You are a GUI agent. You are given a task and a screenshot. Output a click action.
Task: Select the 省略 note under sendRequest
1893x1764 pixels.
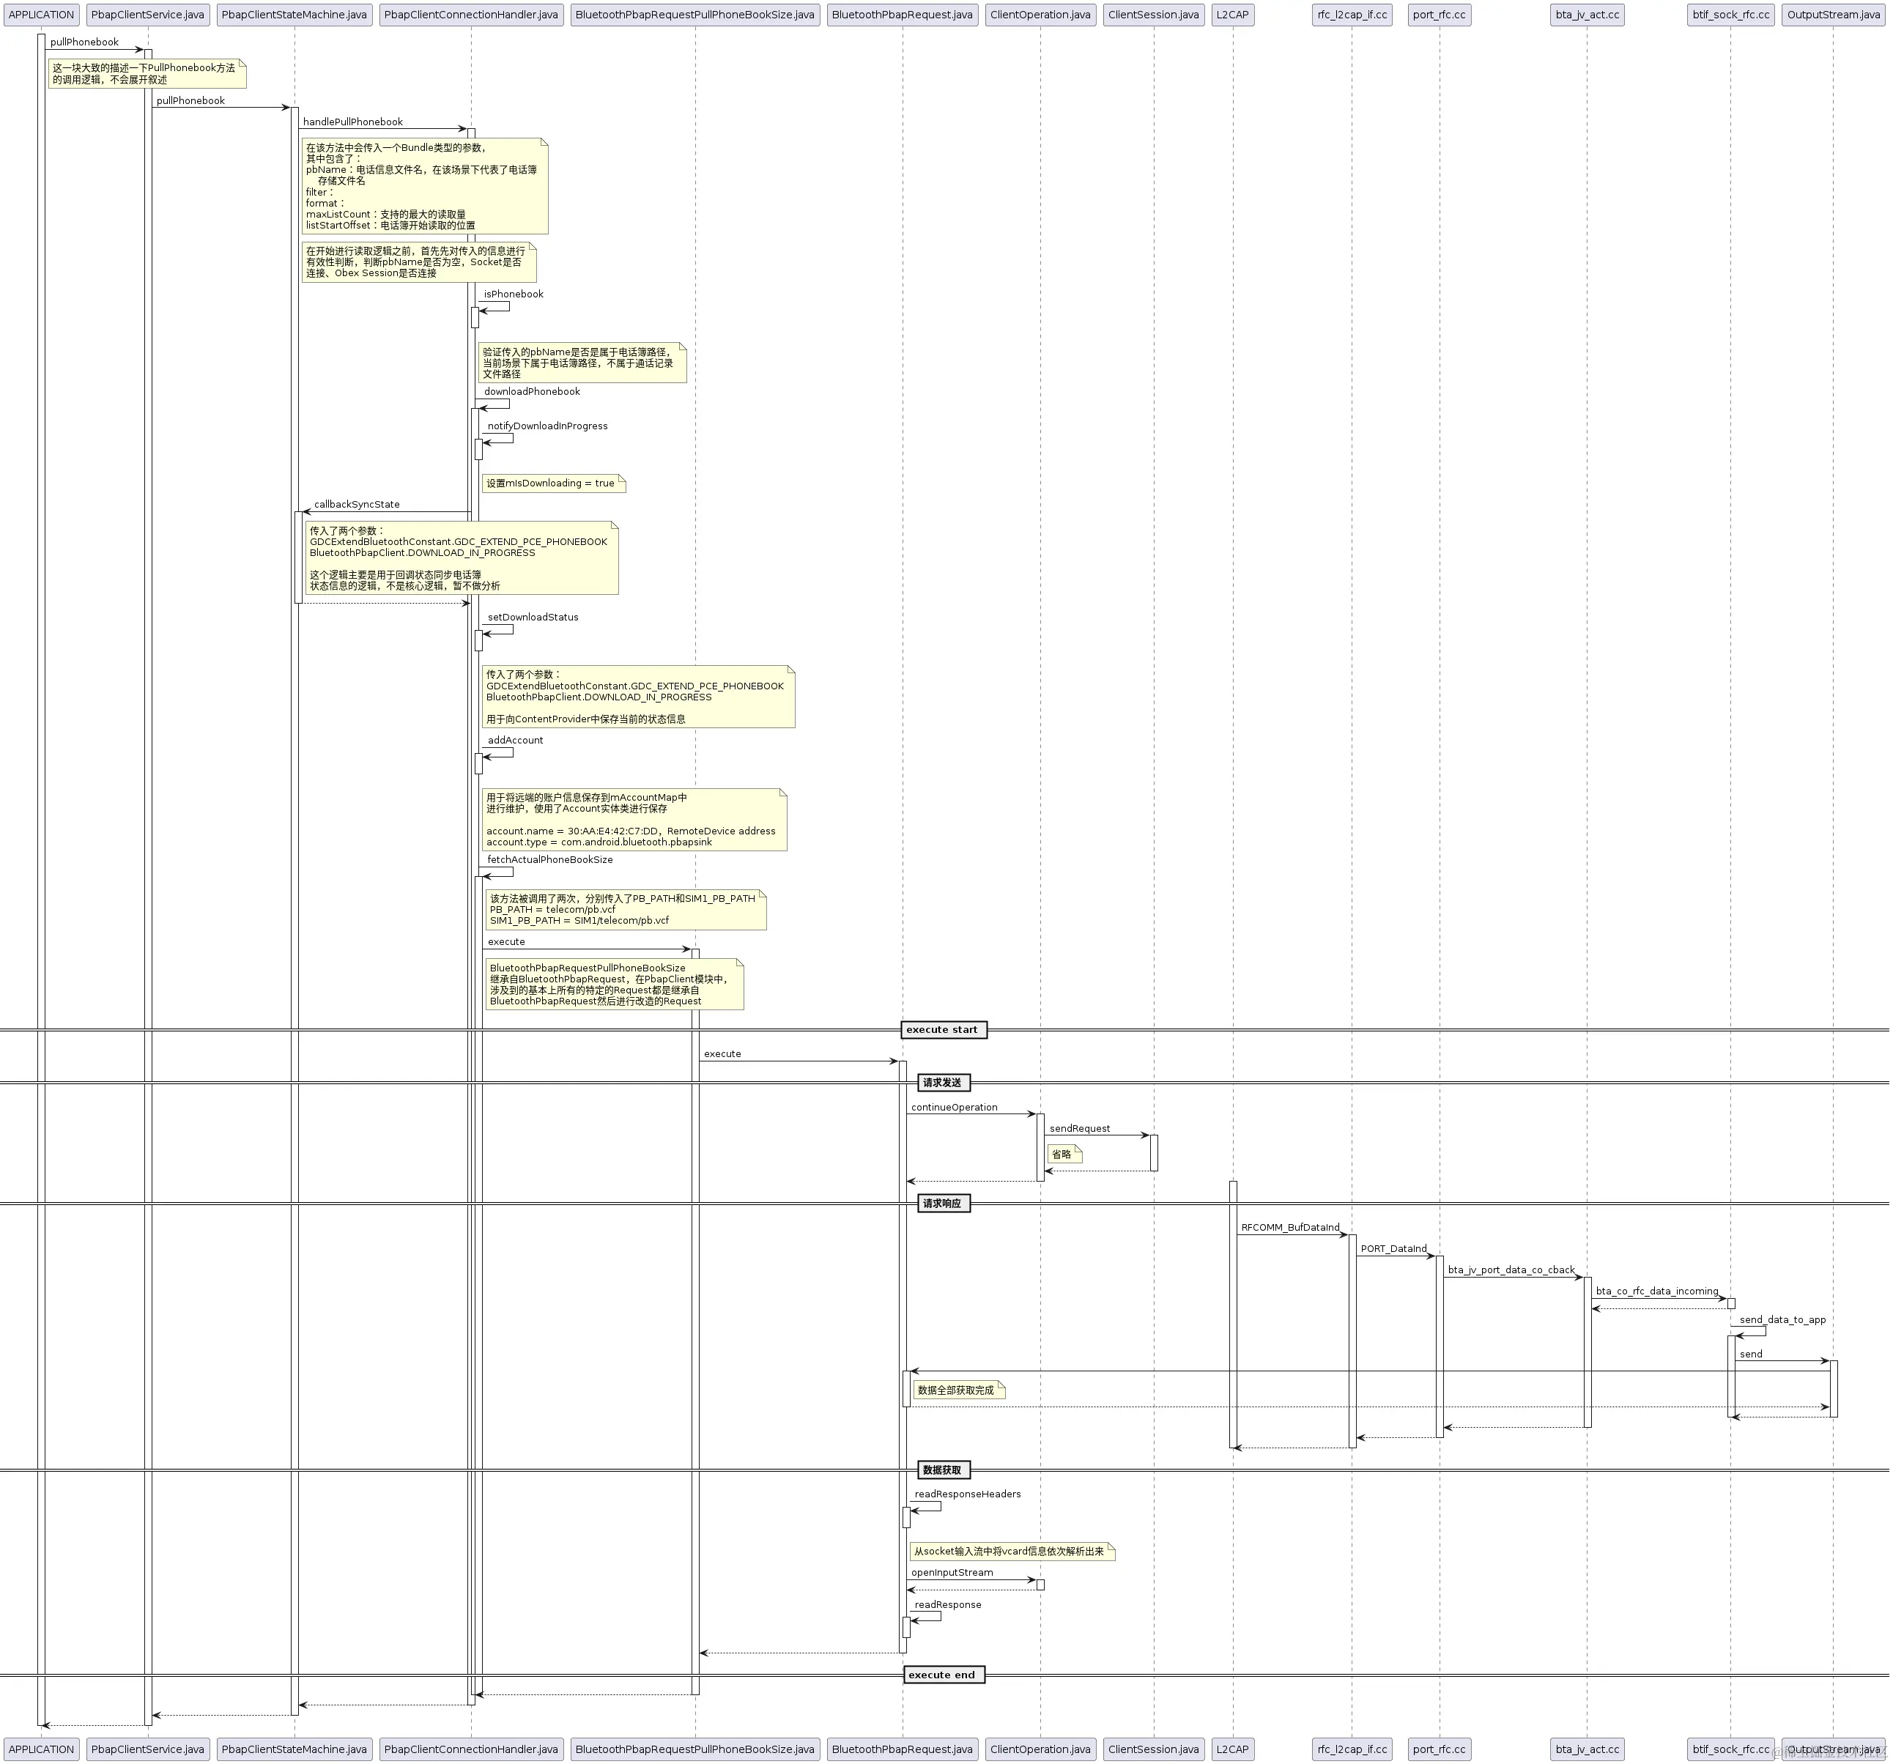(x=1064, y=1155)
